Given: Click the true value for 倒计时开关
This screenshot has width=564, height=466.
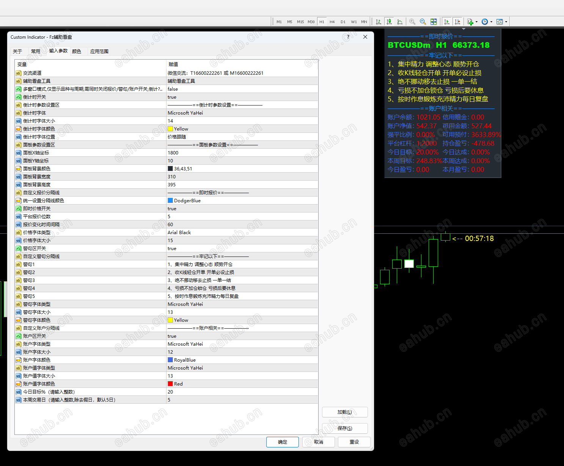Looking at the screenshot, I should point(172,97).
